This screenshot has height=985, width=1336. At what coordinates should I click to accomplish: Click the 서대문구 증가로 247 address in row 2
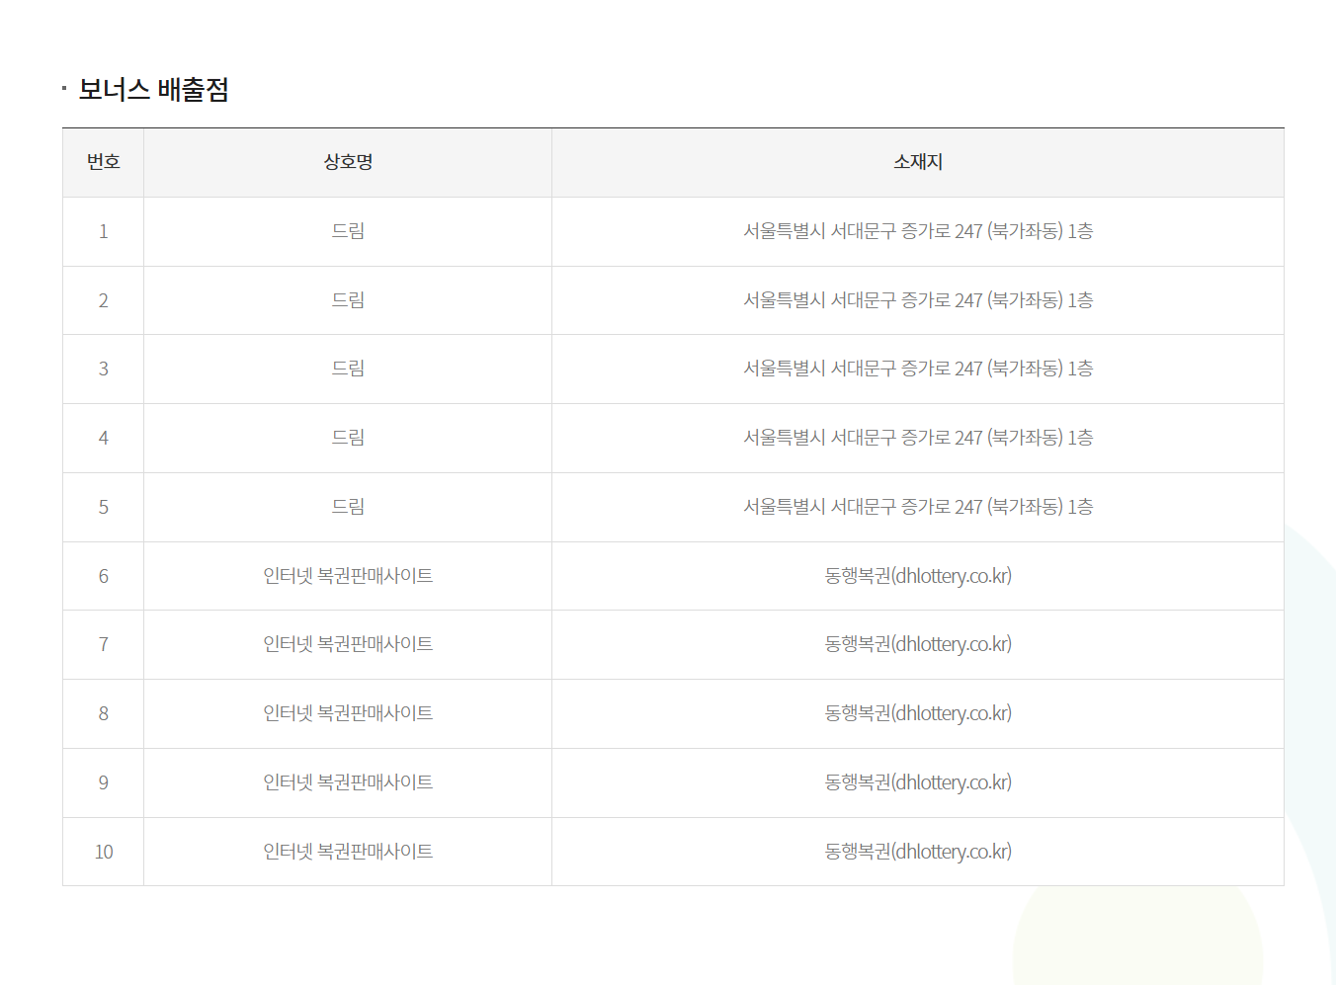point(918,300)
